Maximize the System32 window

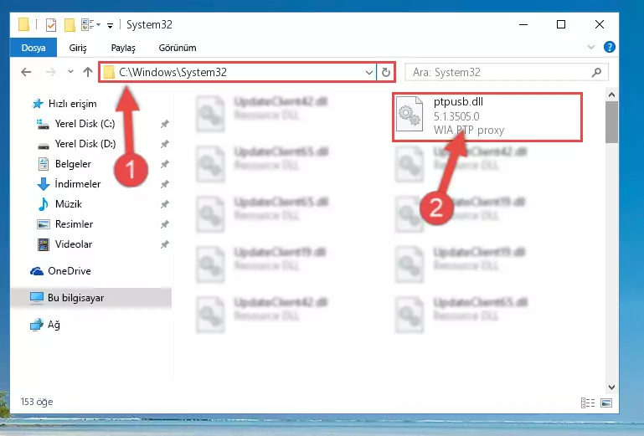point(561,24)
